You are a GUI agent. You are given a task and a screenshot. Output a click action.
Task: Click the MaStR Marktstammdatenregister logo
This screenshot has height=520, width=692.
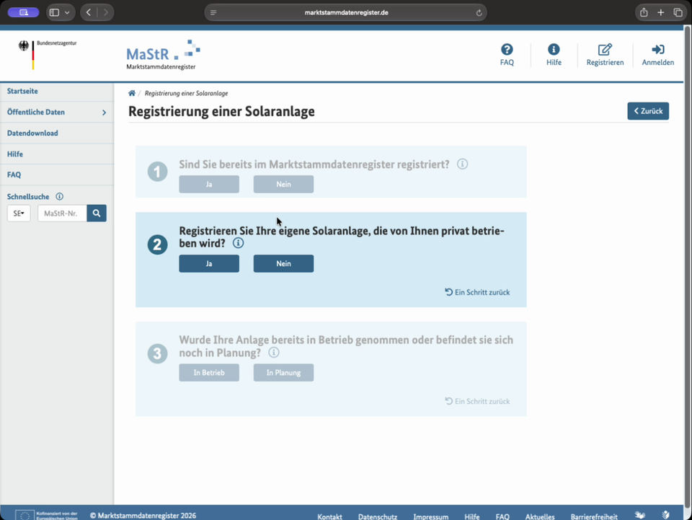tap(163, 55)
